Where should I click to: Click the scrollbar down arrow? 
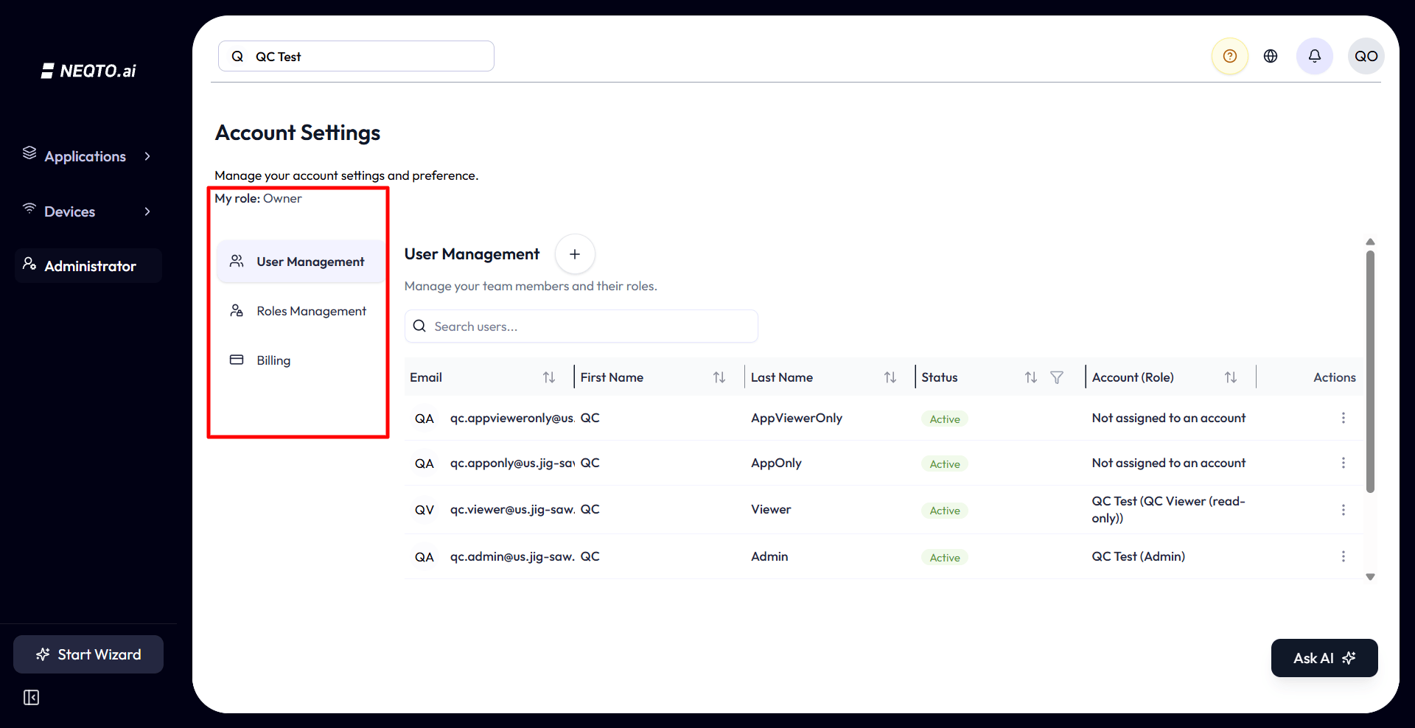pos(1370,577)
